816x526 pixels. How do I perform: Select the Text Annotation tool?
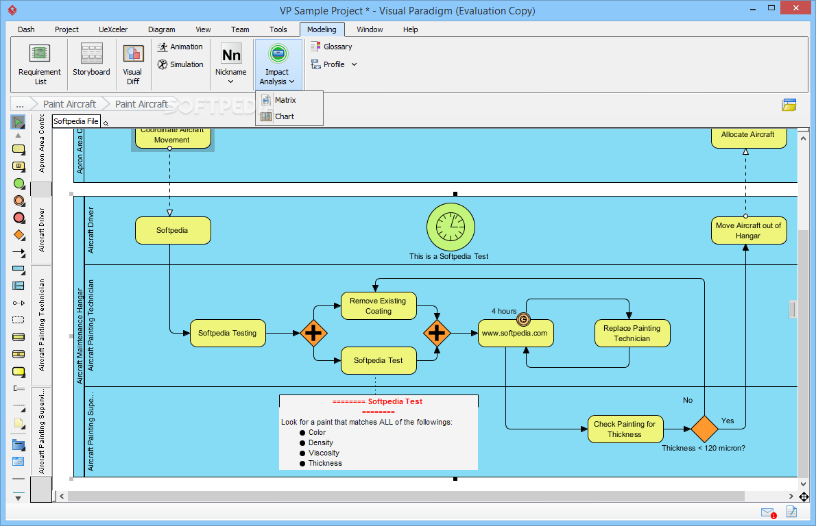[19, 388]
